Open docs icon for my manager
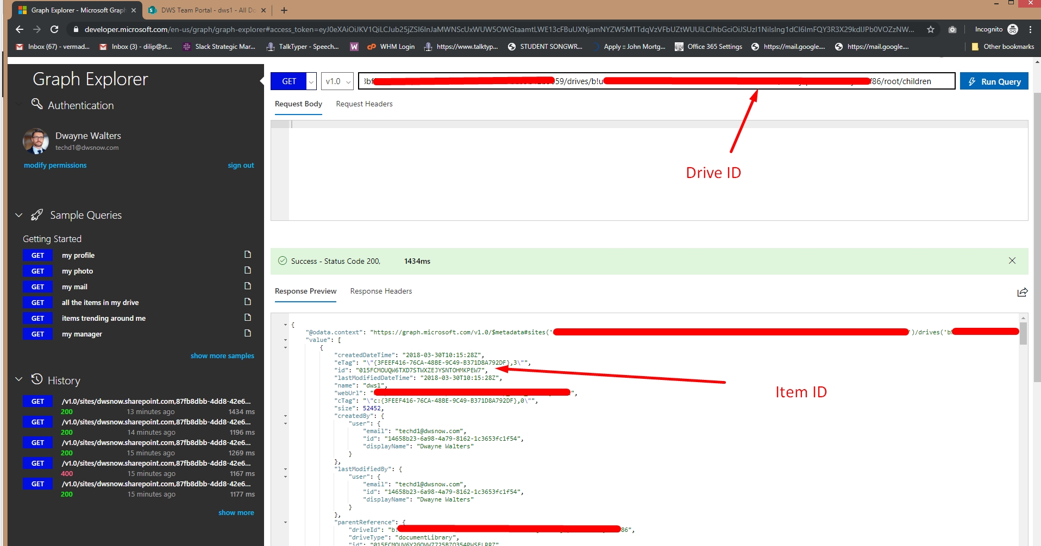This screenshot has width=1041, height=546. coord(248,333)
